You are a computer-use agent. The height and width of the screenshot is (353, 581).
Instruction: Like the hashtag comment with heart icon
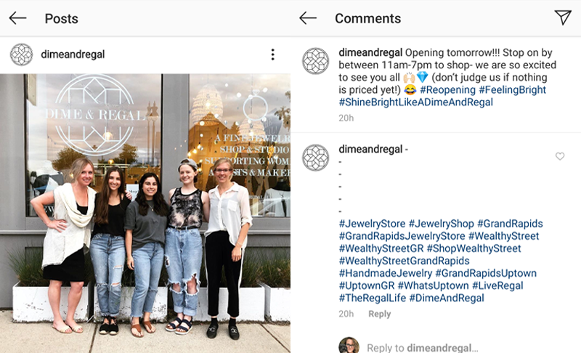coord(560,156)
